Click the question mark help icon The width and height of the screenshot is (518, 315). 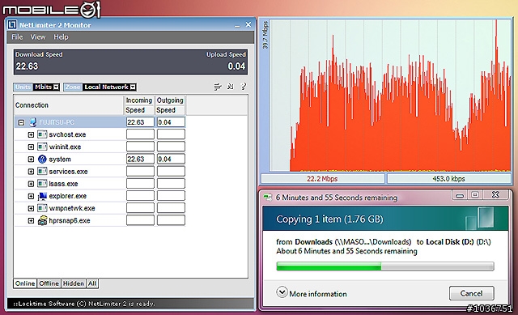244,87
